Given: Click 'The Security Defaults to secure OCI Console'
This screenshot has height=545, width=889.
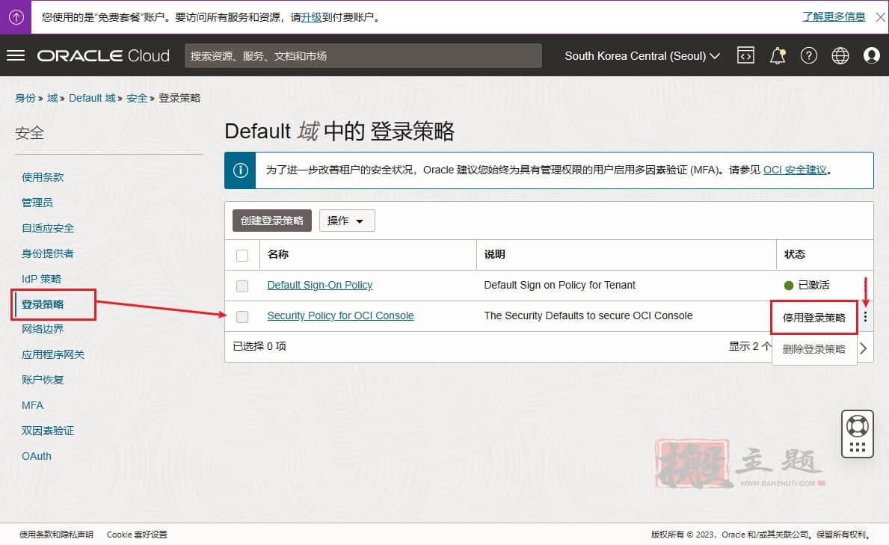Looking at the screenshot, I should [x=588, y=315].
